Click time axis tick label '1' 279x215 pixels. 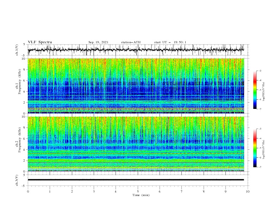50,191
